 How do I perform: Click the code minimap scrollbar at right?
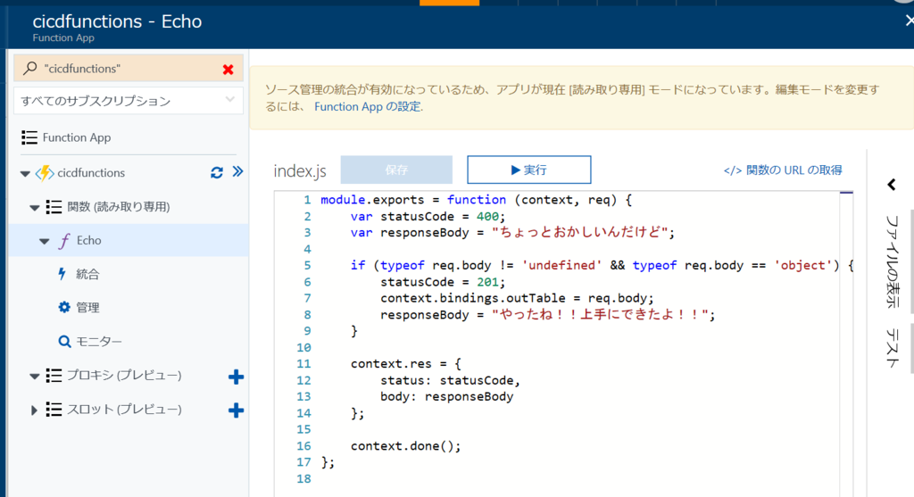[846, 344]
